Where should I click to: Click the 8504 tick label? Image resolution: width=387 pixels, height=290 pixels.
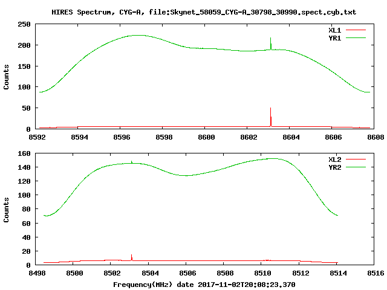point(150,273)
